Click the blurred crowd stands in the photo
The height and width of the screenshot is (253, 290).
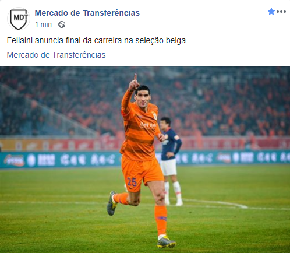223,101
